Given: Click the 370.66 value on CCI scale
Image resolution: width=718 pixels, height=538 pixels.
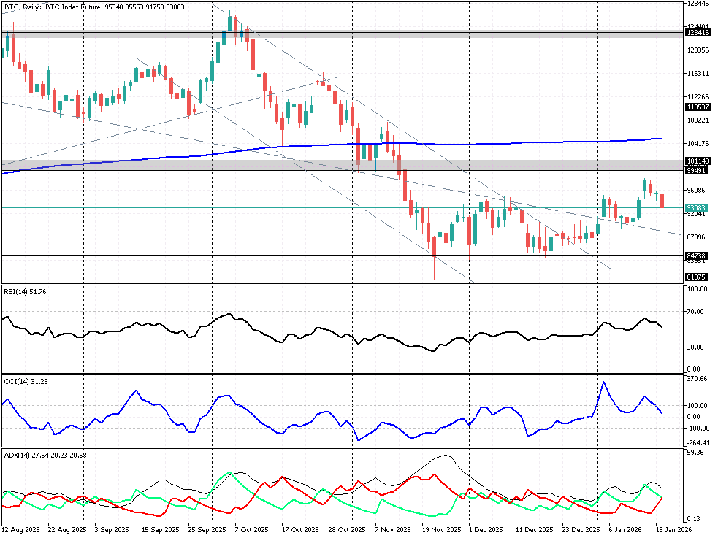Looking at the screenshot, I should click(698, 379).
